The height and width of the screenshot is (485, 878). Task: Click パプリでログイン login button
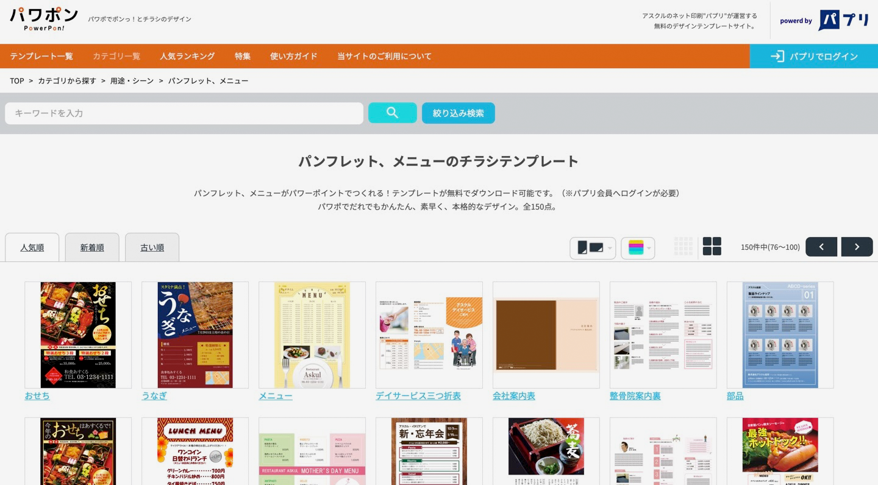pyautogui.click(x=814, y=56)
